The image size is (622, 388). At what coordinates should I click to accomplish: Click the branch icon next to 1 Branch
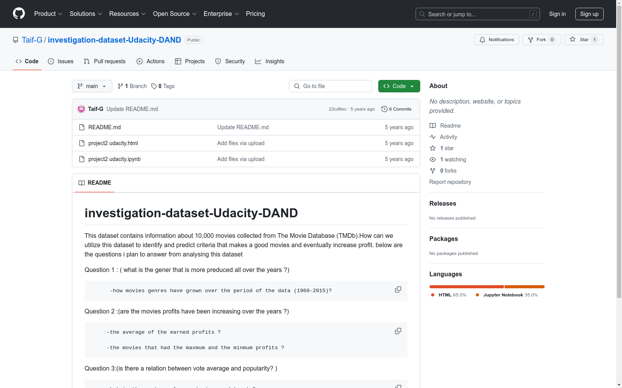coord(121,86)
